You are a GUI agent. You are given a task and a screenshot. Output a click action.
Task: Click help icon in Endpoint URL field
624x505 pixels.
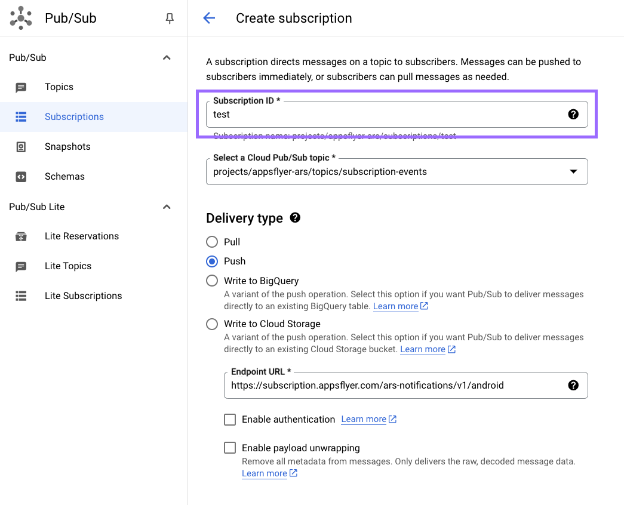573,385
